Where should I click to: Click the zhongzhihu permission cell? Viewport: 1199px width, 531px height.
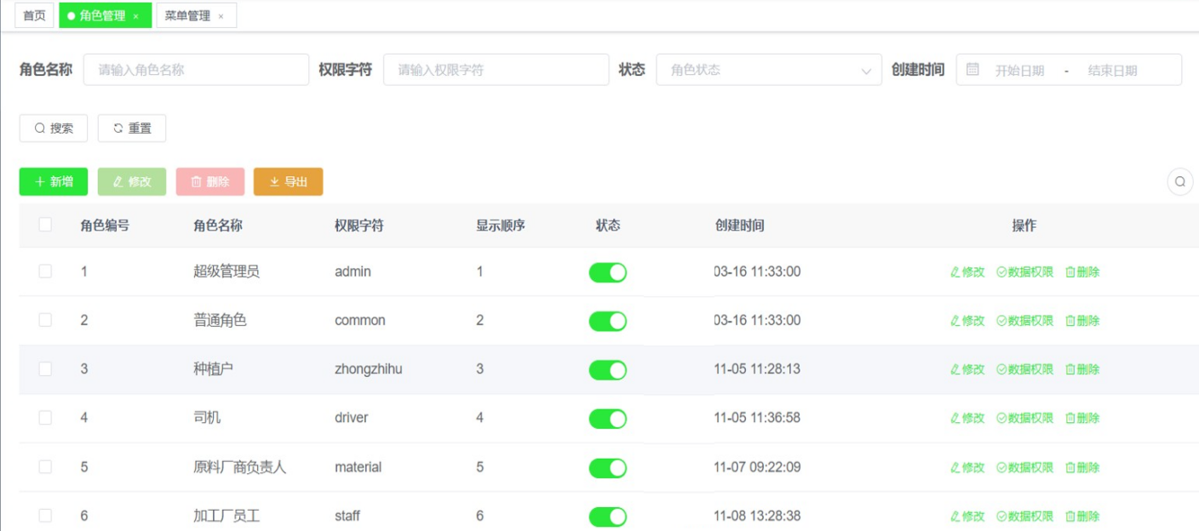pos(369,368)
